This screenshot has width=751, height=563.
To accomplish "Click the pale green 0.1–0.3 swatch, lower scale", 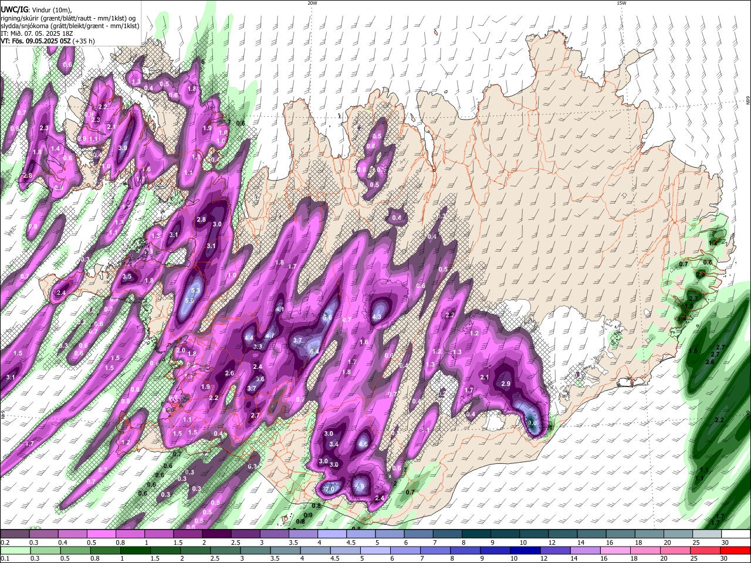I will (x=15, y=550).
